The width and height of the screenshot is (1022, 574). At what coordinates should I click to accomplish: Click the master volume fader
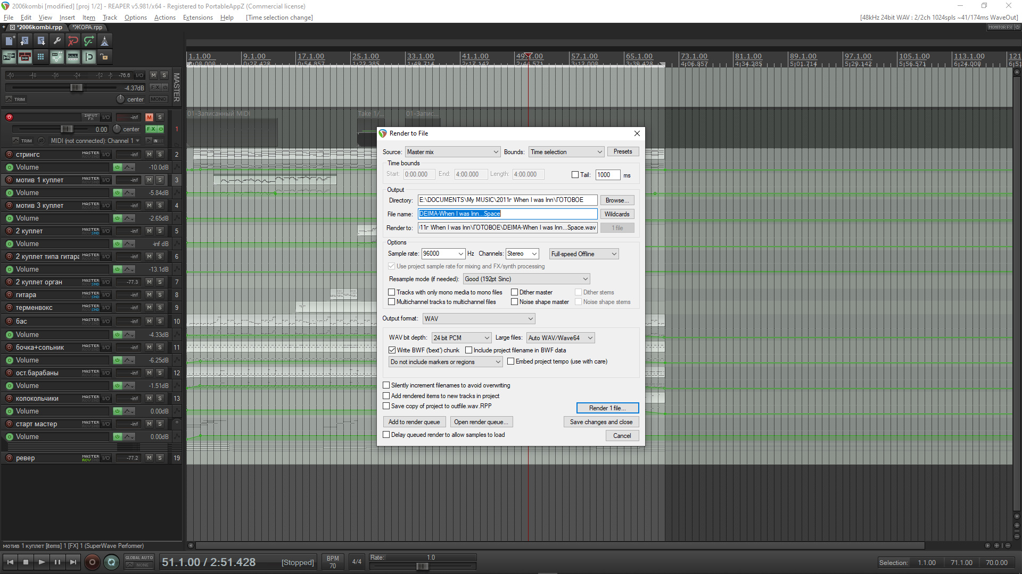point(76,88)
